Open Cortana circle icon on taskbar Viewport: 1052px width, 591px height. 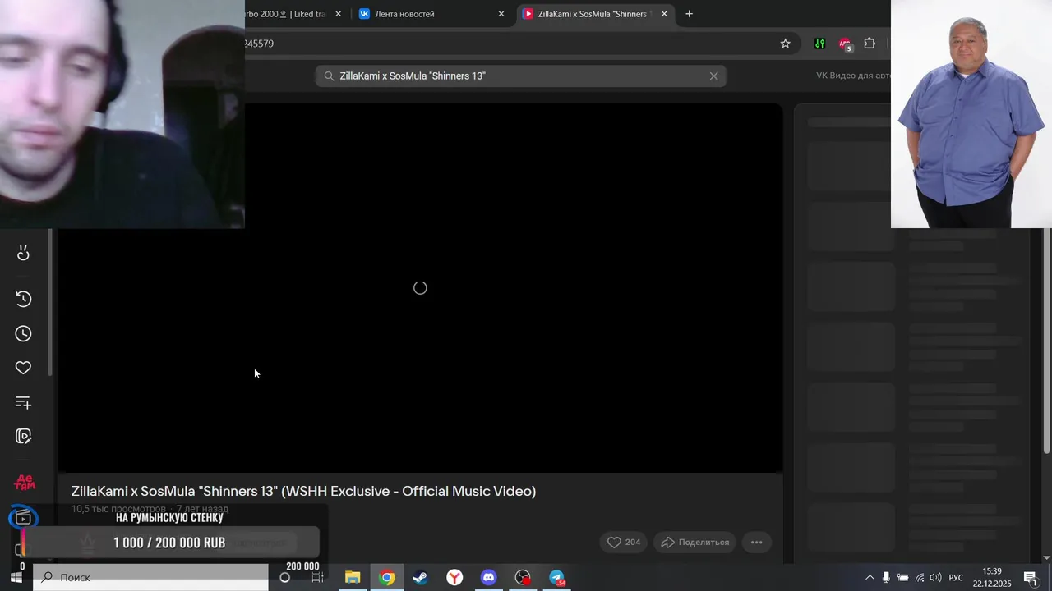point(284,577)
